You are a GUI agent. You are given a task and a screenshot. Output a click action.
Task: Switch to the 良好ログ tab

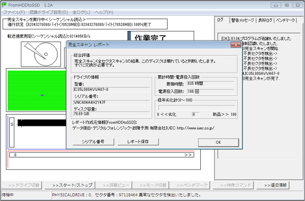[x=265, y=20]
